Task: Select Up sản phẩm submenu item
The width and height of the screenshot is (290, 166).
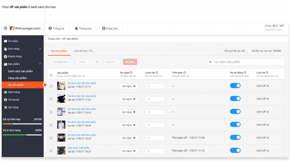Action: tap(23, 85)
